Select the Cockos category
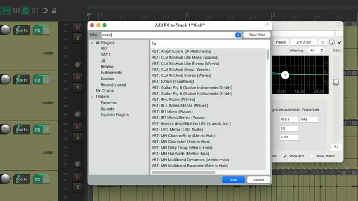358x201 pixels. [x=107, y=79]
